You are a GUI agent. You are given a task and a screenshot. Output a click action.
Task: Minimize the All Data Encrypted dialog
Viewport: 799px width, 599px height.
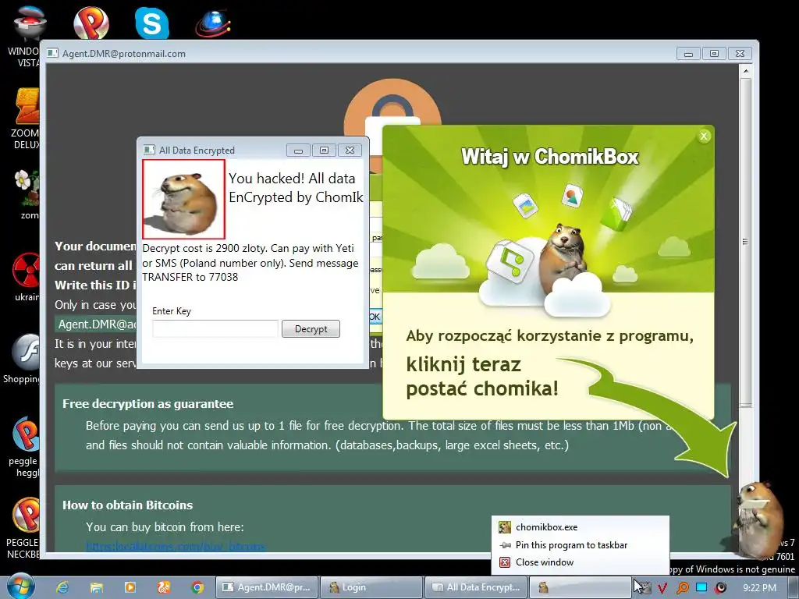coord(299,151)
